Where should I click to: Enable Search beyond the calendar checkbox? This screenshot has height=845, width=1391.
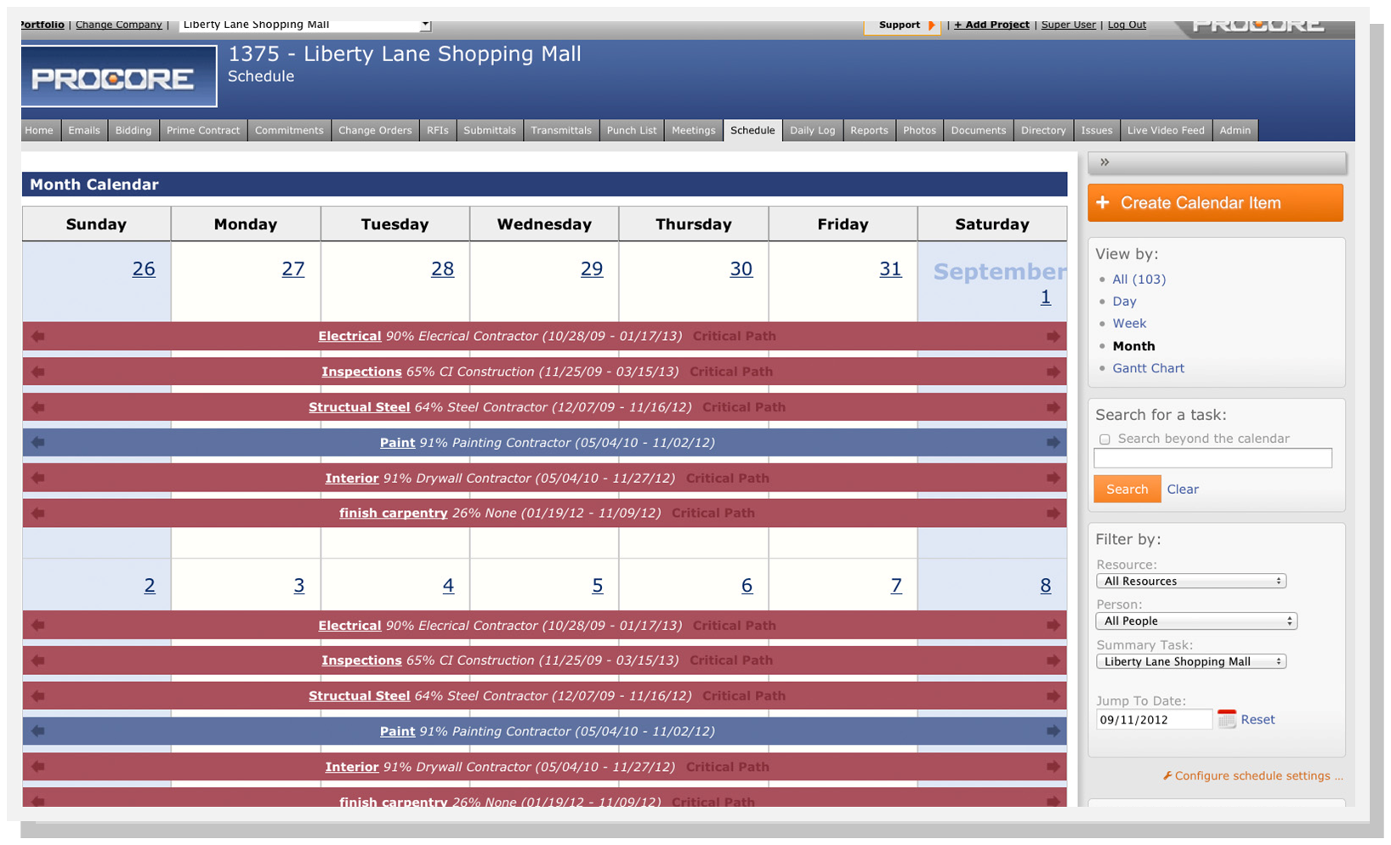point(1104,440)
